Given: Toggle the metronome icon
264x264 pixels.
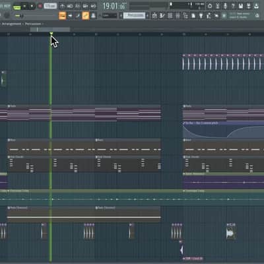Looking at the screenshot, I should [x=63, y=6].
